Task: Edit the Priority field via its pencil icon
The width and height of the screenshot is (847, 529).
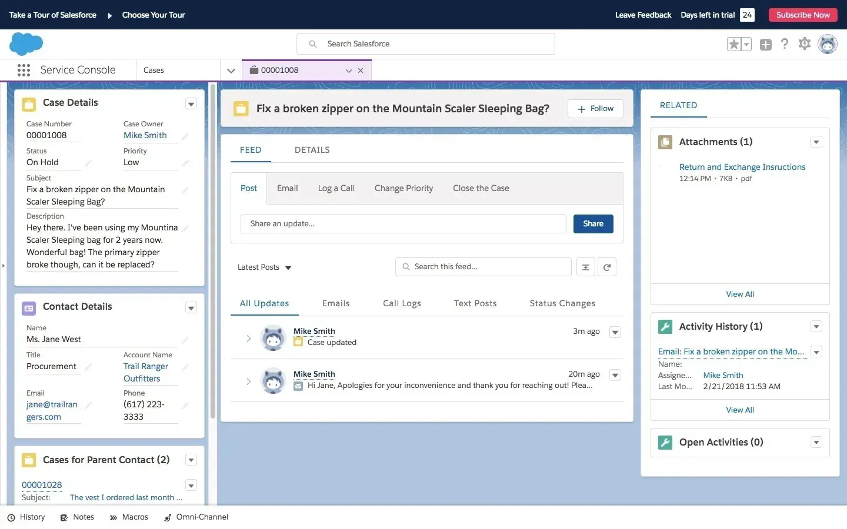Action: click(x=186, y=163)
